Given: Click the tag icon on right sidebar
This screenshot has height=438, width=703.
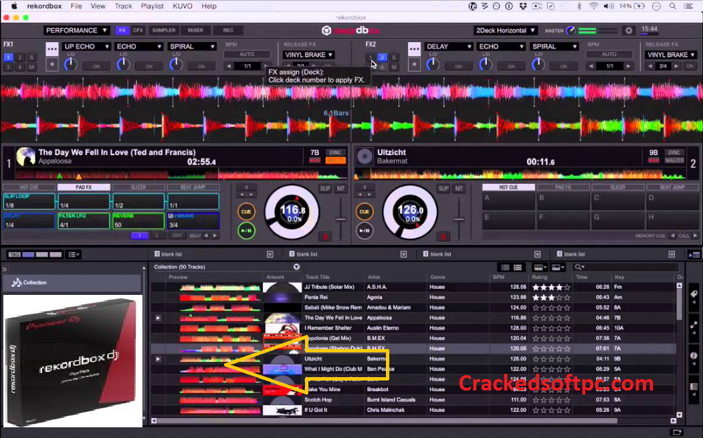Looking at the screenshot, I should click(x=694, y=294).
